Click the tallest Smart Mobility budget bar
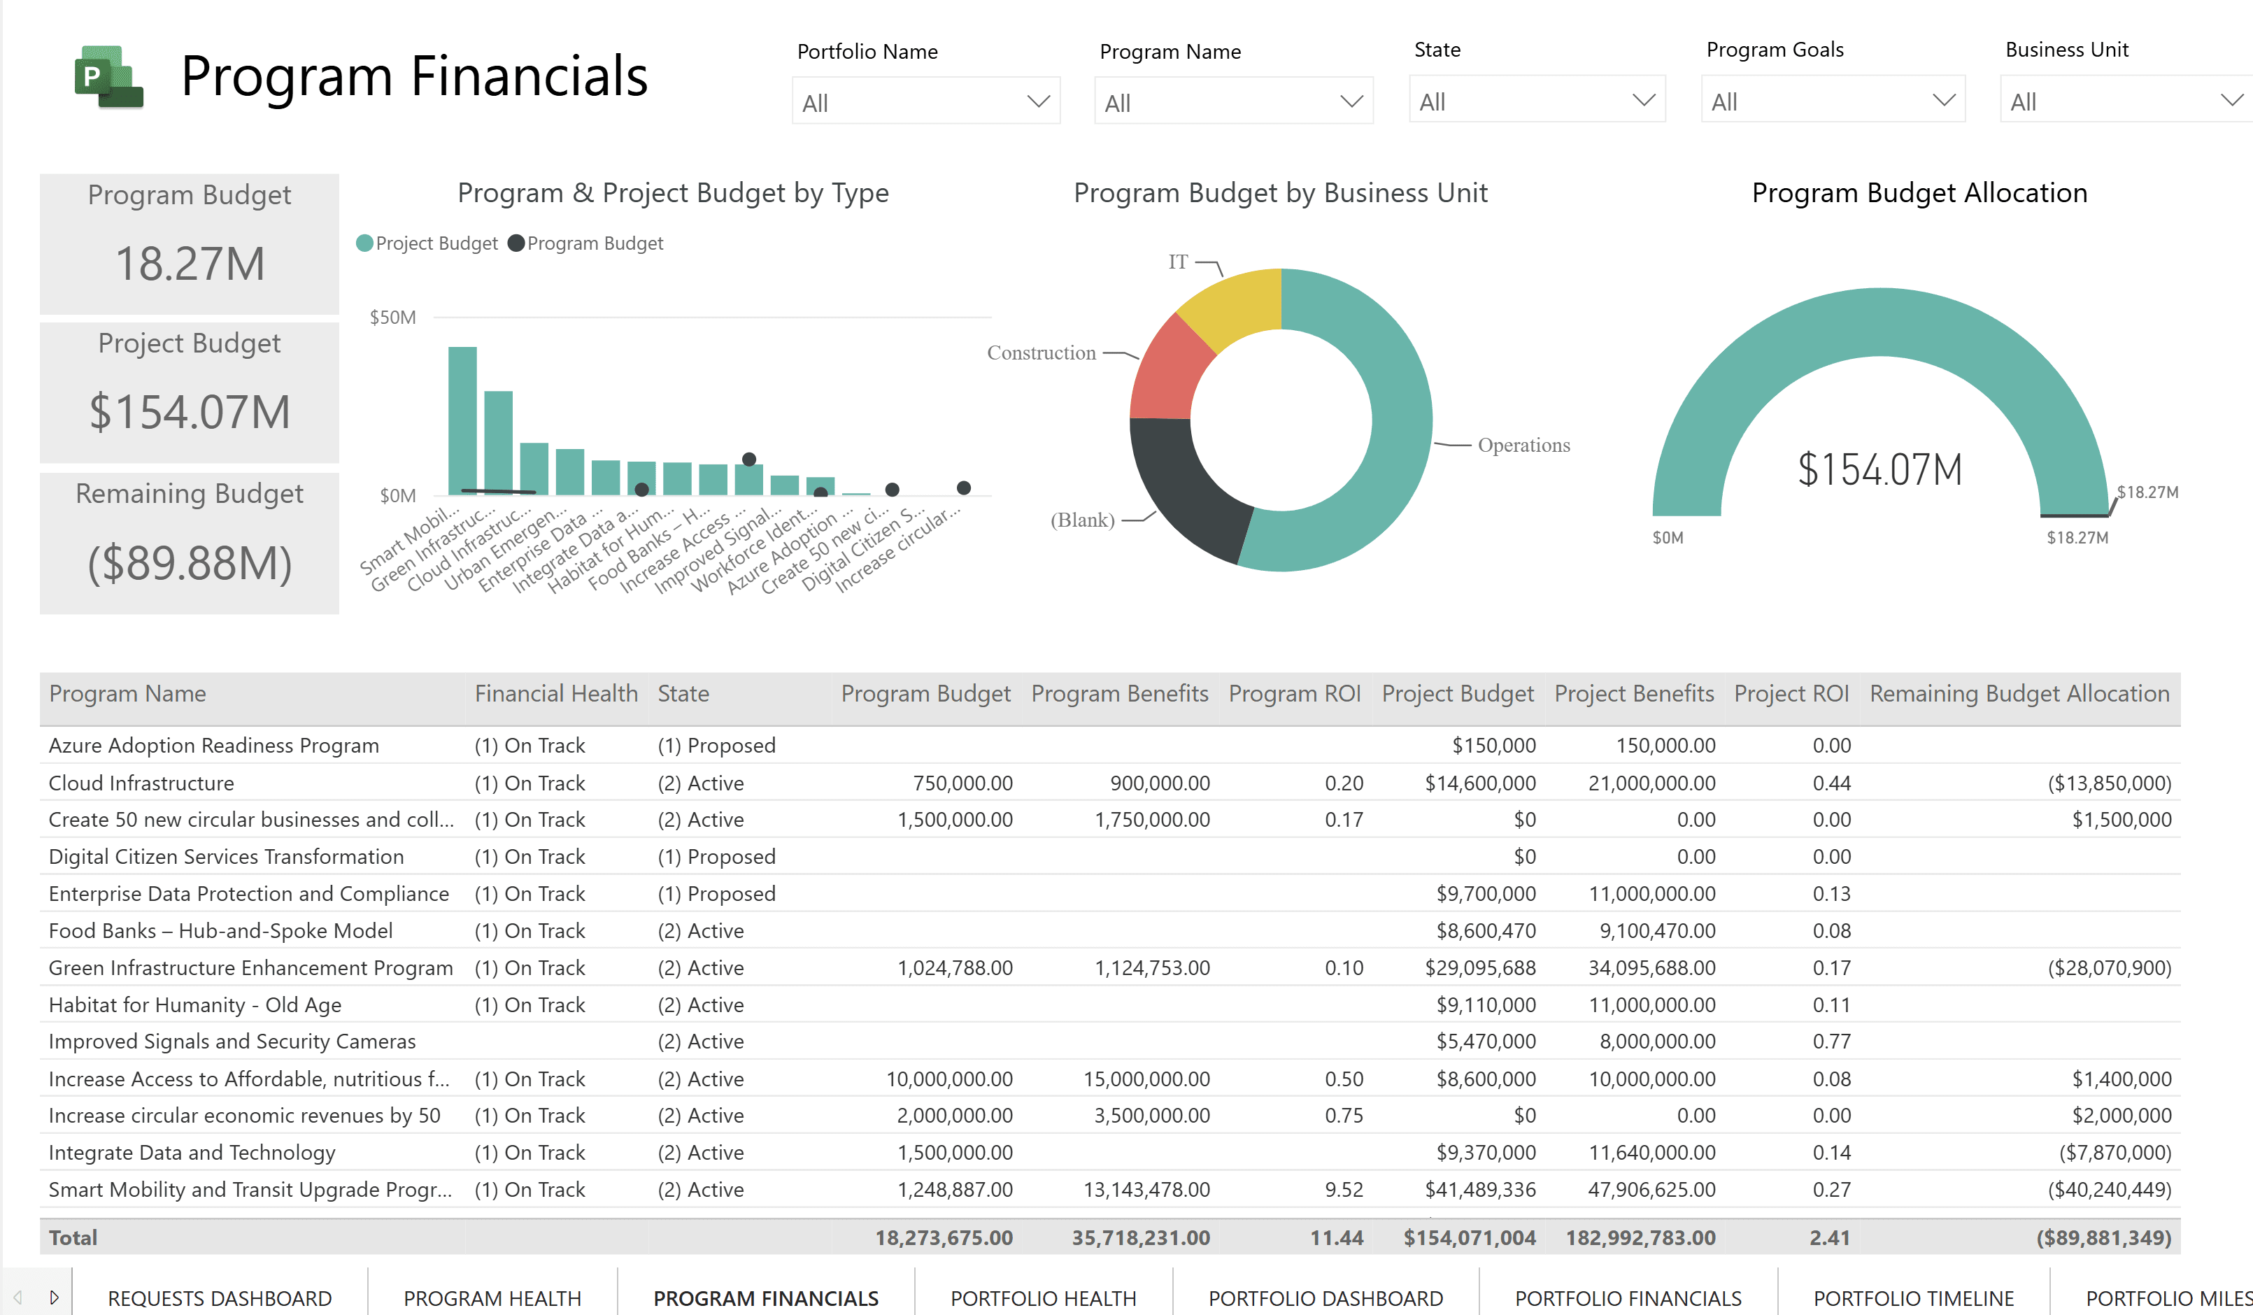 [462, 420]
